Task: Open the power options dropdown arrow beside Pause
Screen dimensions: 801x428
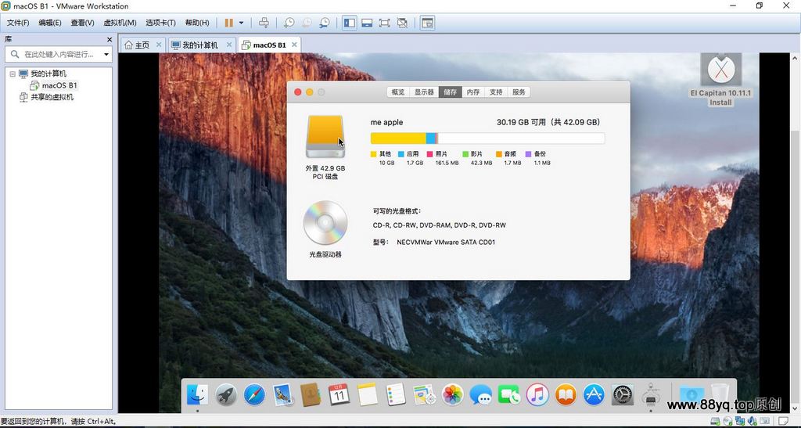Action: pos(241,23)
